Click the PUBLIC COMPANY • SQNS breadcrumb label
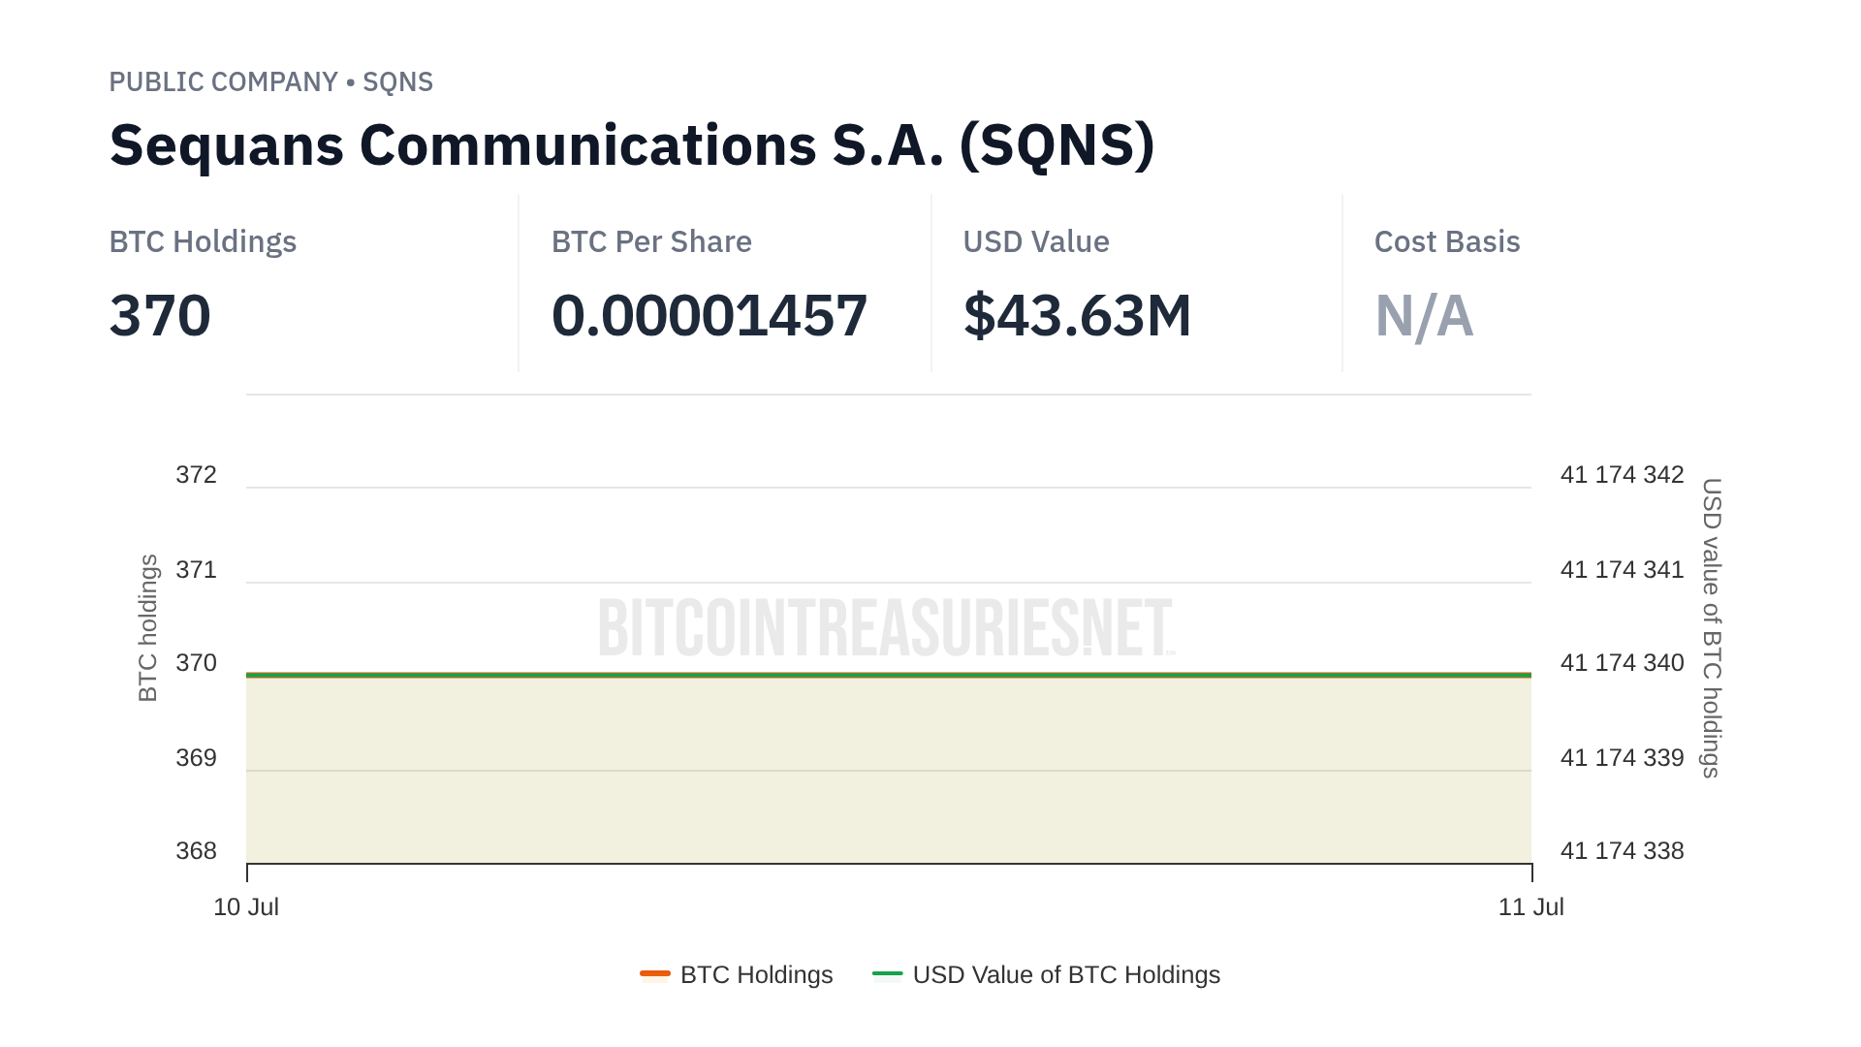Image resolution: width=1861 pixels, height=1047 pixels. tap(270, 82)
